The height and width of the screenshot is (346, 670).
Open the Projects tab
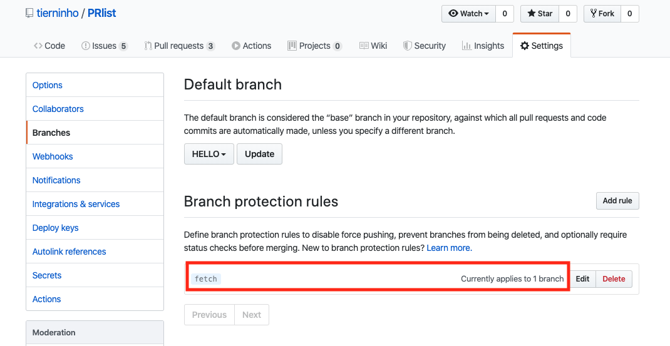pyautogui.click(x=314, y=46)
